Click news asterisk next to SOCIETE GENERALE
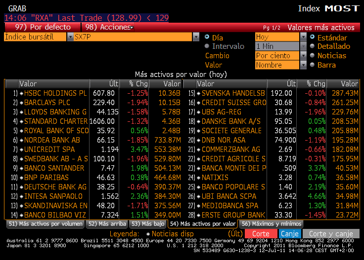This screenshot has width=364, height=260. coord(199,131)
